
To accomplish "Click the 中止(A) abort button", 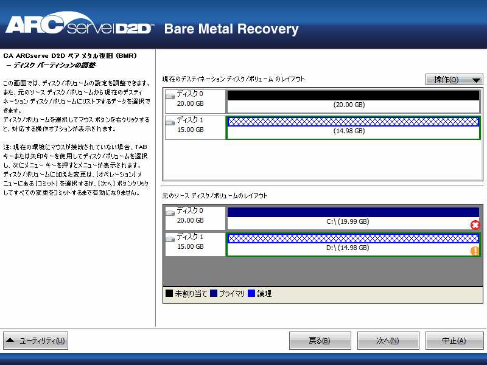I will tap(454, 341).
